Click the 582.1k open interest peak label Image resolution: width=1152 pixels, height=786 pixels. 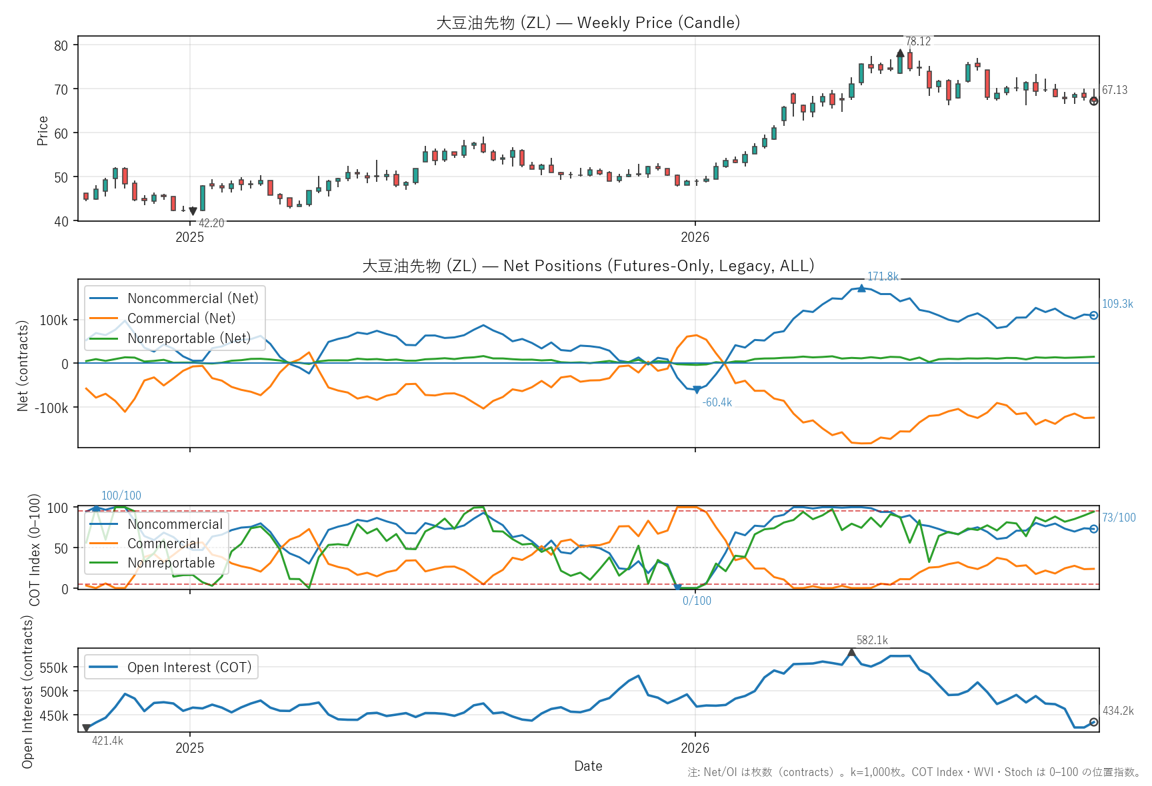coord(872,640)
